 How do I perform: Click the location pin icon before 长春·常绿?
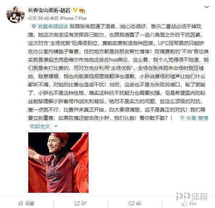pyautogui.click(x=182, y=118)
